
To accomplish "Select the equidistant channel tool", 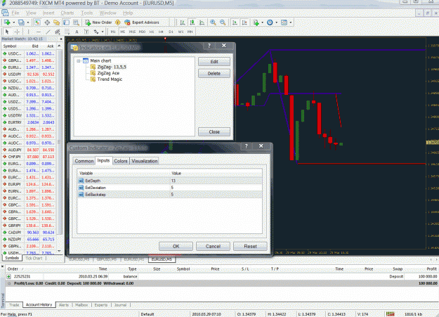I will coord(58,32).
